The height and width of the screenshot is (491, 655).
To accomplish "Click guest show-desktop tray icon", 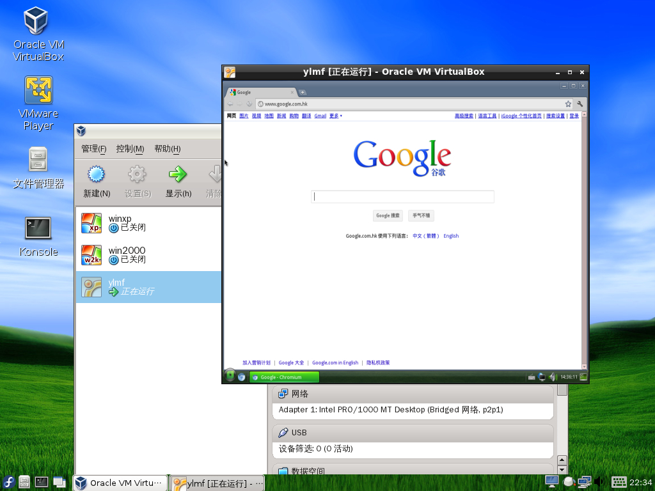I will click(583, 377).
